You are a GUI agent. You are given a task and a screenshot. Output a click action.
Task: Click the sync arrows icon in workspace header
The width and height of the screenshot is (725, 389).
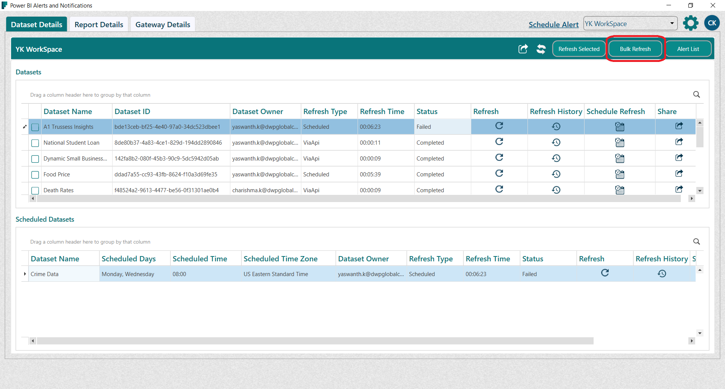(541, 49)
